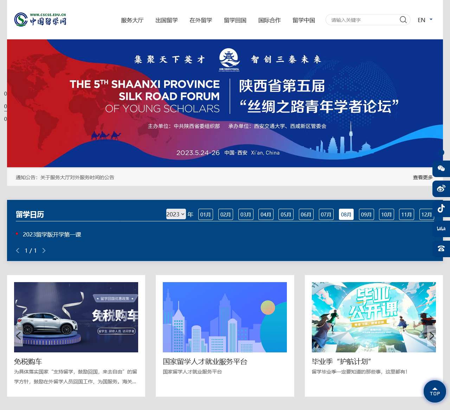450x410 pixels.
Task: Open the 留学中国 menu
Action: (x=304, y=20)
